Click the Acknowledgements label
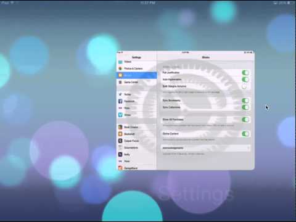This screenshot has height=222, width=296. (x=173, y=148)
